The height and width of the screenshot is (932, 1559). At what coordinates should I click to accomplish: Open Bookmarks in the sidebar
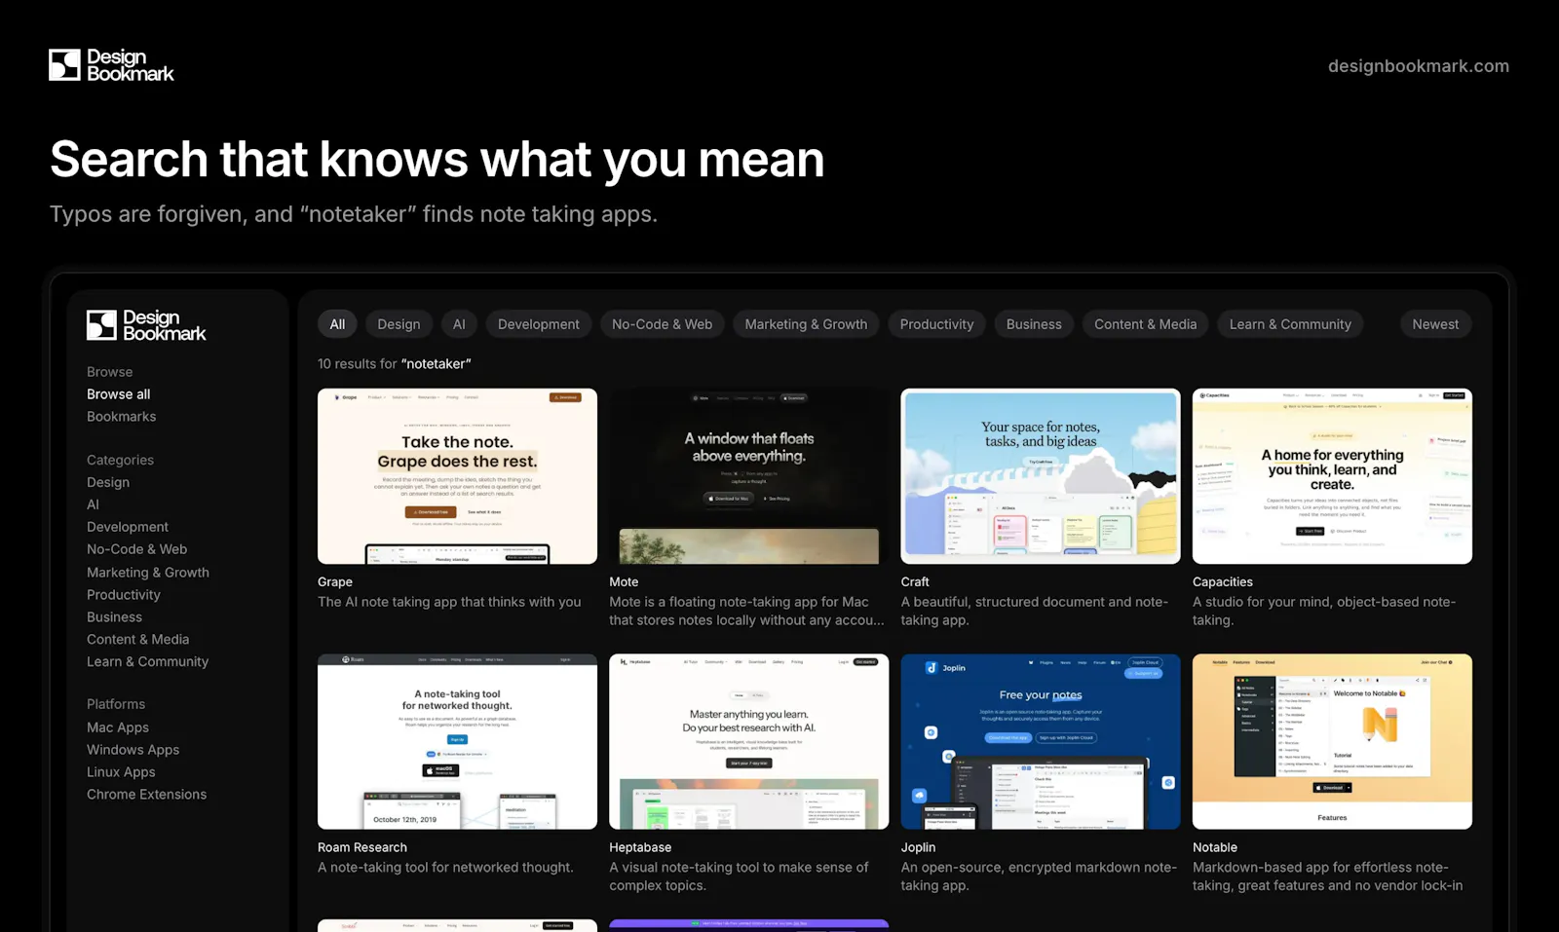(x=121, y=417)
